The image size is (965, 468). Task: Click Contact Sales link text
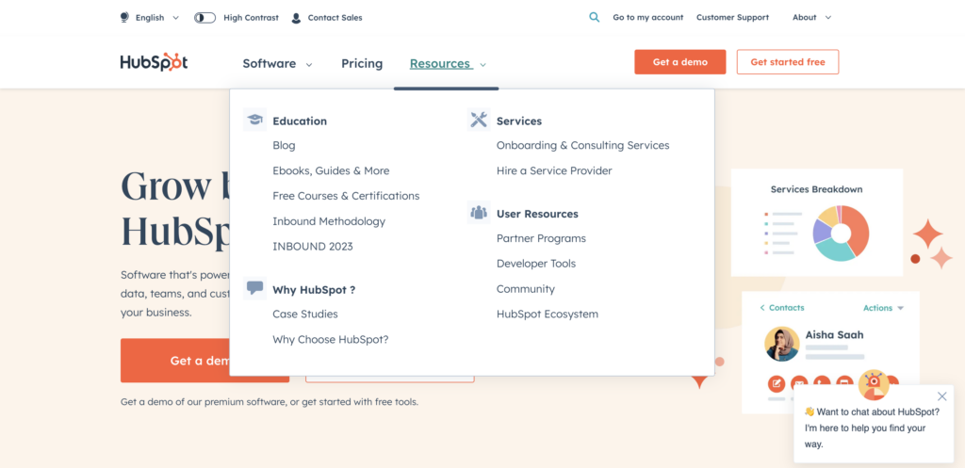pos(335,18)
